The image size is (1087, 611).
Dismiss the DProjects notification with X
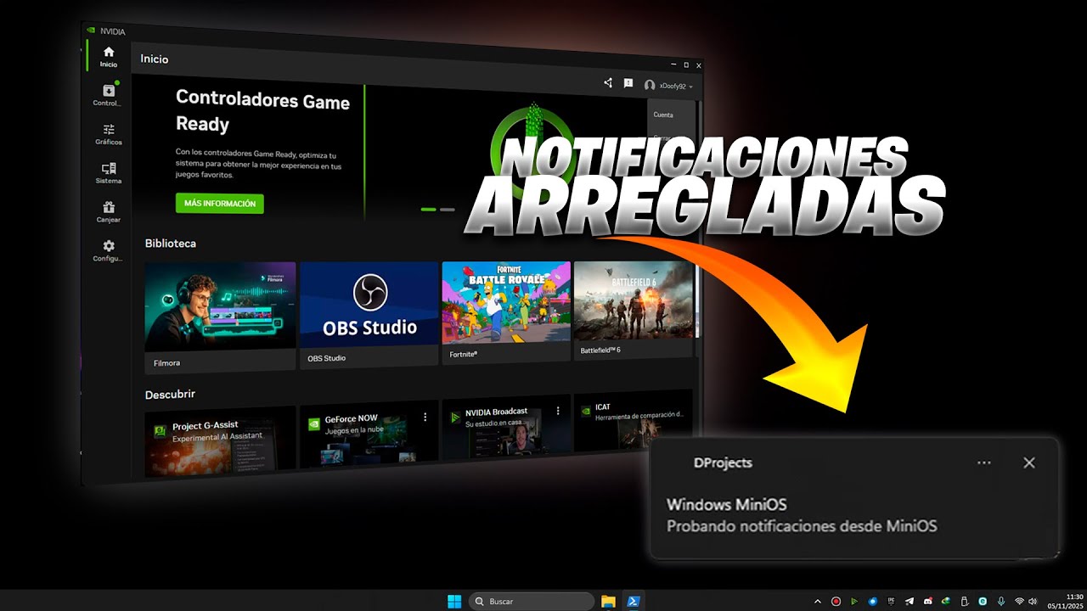tap(1029, 462)
